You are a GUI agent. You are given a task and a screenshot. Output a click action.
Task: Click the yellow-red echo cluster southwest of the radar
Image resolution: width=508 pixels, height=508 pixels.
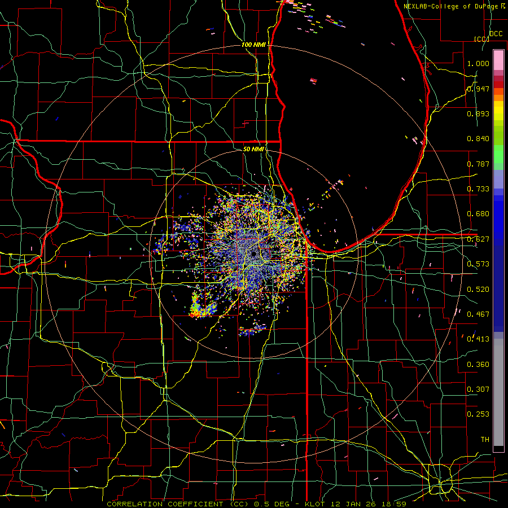coord(202,305)
